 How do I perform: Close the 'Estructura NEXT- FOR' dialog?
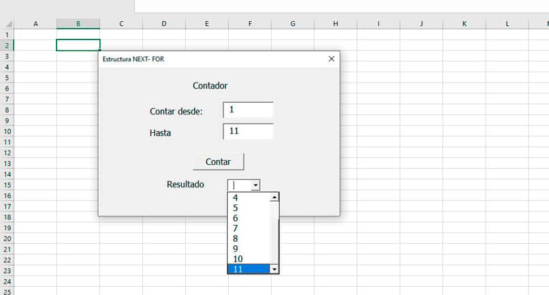(x=332, y=59)
